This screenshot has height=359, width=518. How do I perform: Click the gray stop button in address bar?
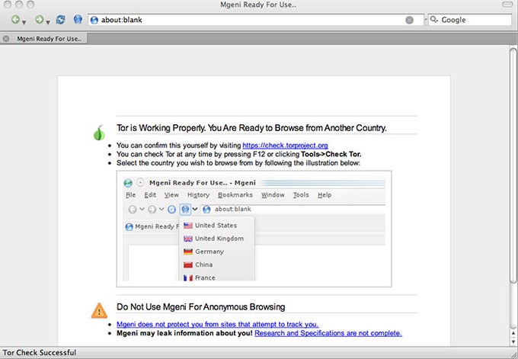point(409,20)
